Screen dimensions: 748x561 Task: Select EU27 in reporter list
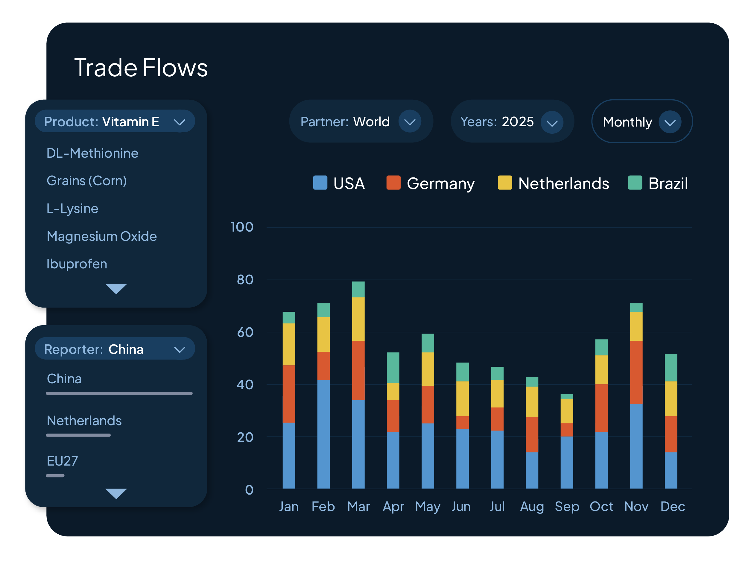[62, 461]
